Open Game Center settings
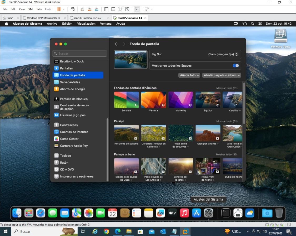Image resolution: width=296 pixels, height=236 pixels. pos(69,139)
